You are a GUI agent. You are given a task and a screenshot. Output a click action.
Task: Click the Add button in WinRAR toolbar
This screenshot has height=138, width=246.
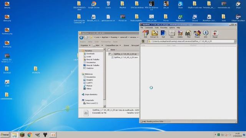click(x=145, y=34)
